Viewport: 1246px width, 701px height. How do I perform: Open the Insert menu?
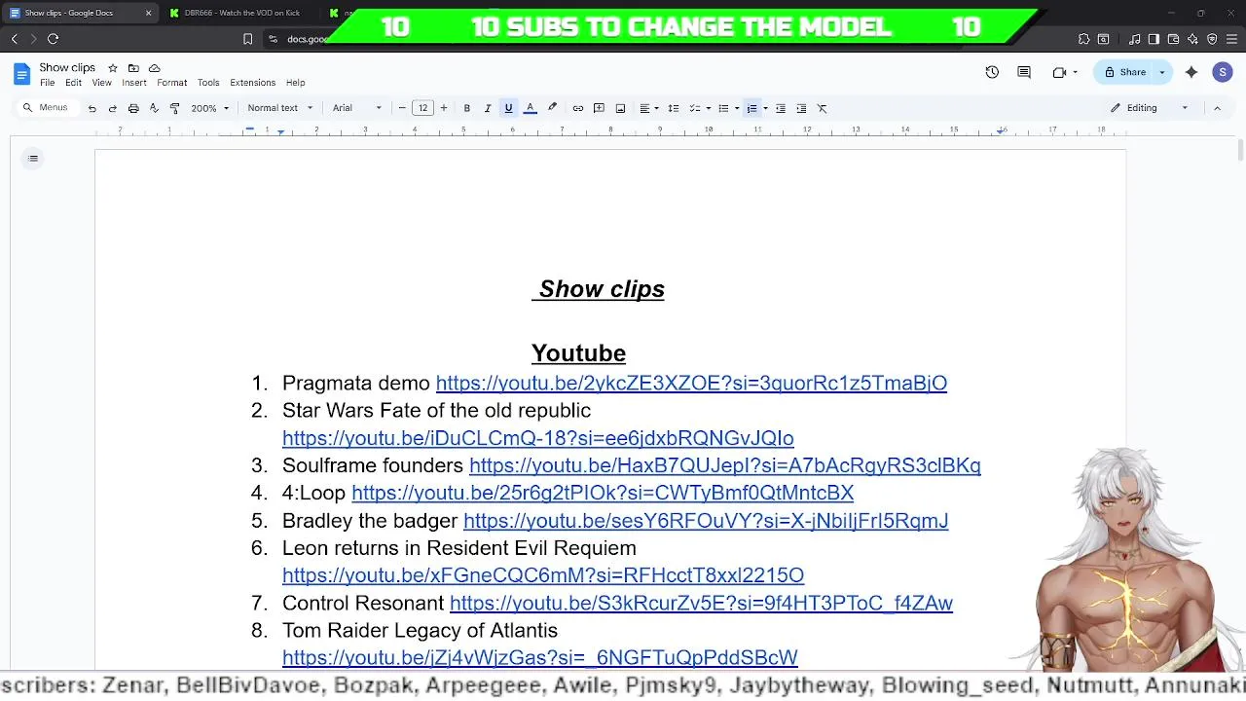tap(134, 83)
